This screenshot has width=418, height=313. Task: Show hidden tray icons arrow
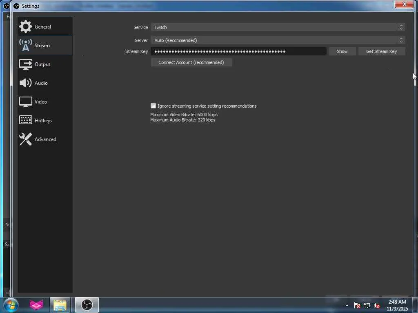click(347, 305)
